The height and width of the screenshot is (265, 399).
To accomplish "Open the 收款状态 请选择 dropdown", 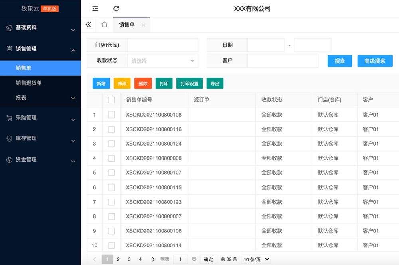I will coord(163,60).
